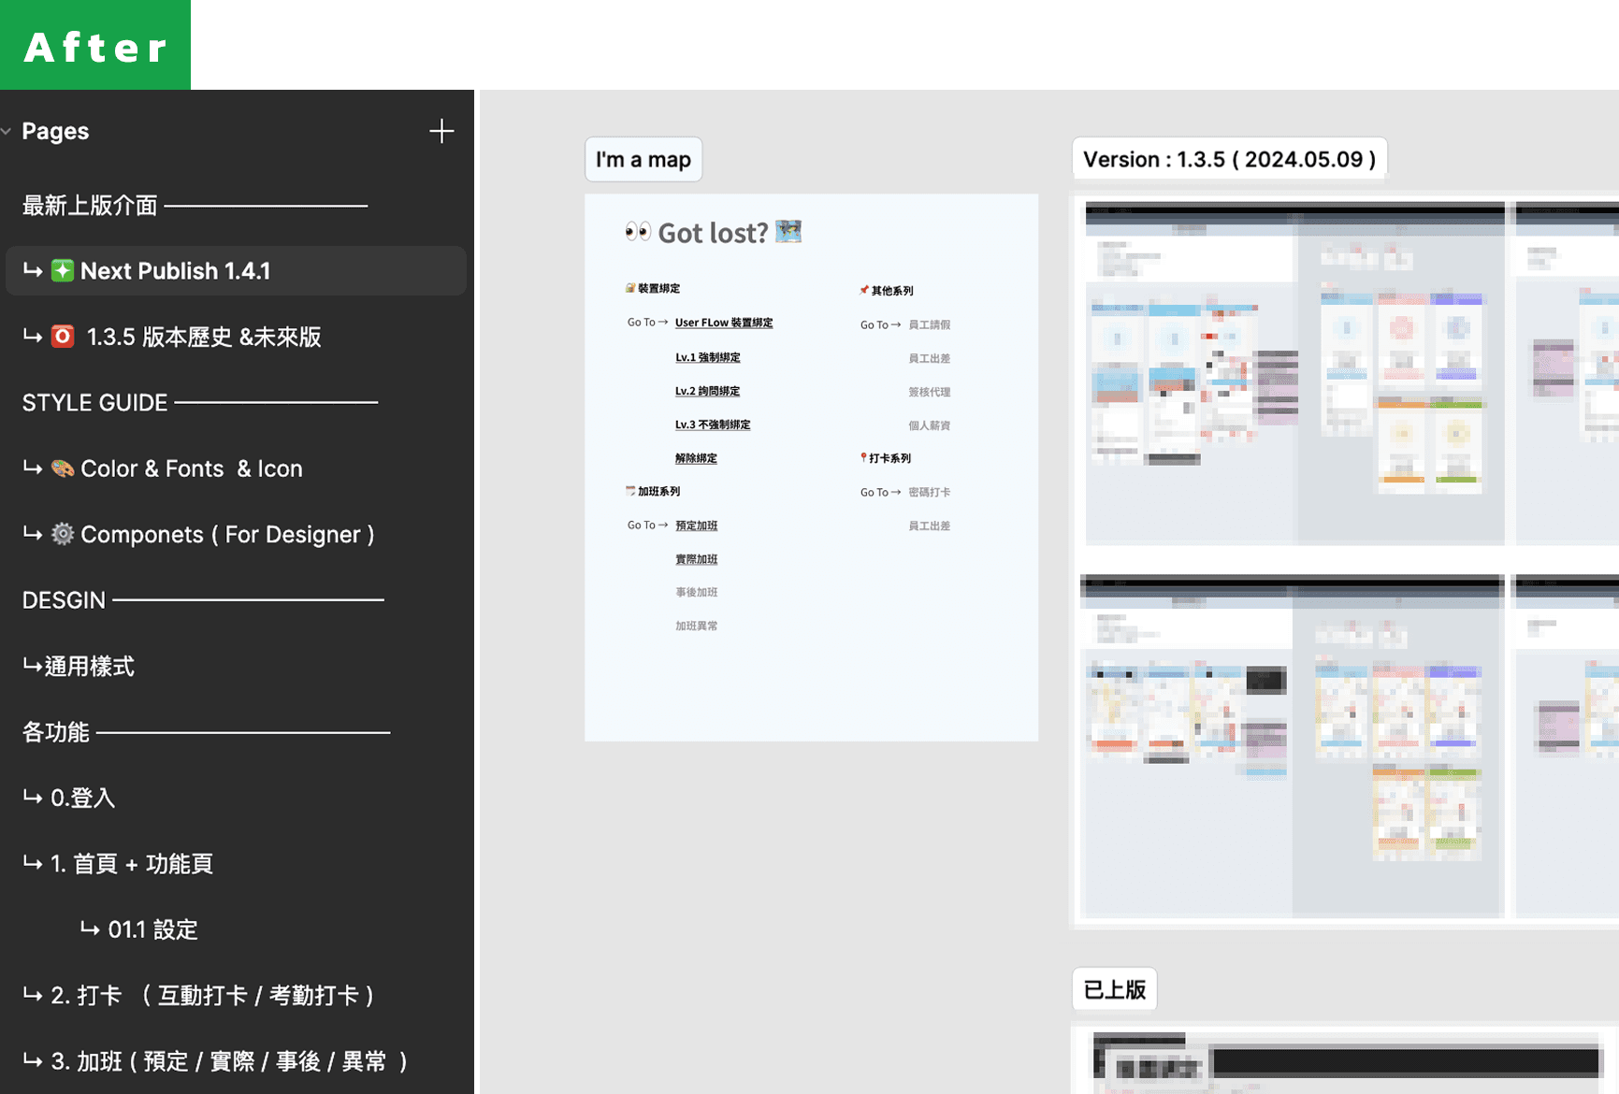Collapse the Pages section chevron
The width and height of the screenshot is (1619, 1094).
(x=7, y=131)
